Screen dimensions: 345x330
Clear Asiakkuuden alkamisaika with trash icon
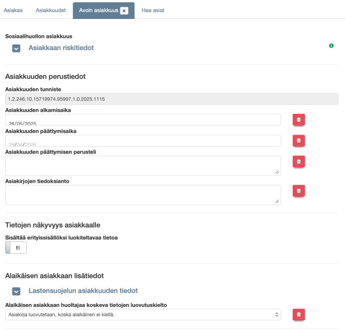pos(298,120)
